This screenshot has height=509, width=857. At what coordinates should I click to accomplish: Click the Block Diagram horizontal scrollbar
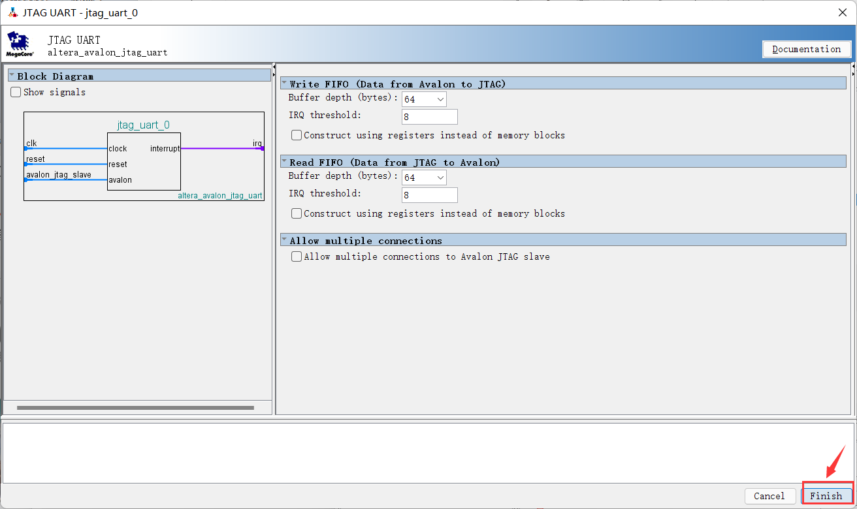[135, 408]
